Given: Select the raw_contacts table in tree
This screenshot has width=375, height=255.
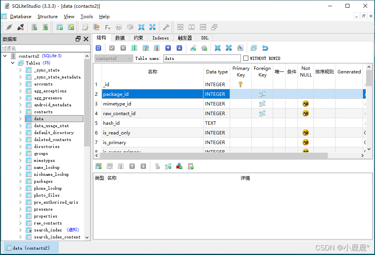Looking at the screenshot, I should pos(48,223).
